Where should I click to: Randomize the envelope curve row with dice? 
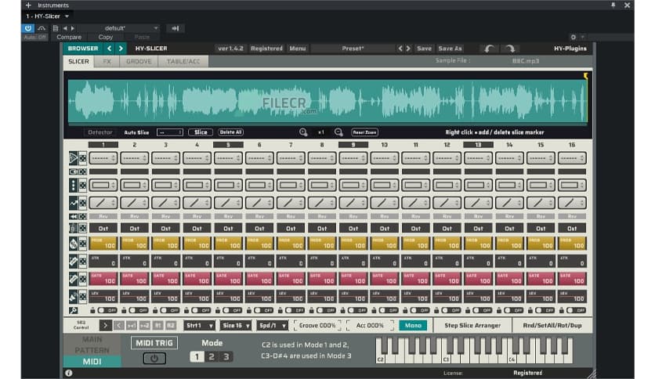(83, 204)
